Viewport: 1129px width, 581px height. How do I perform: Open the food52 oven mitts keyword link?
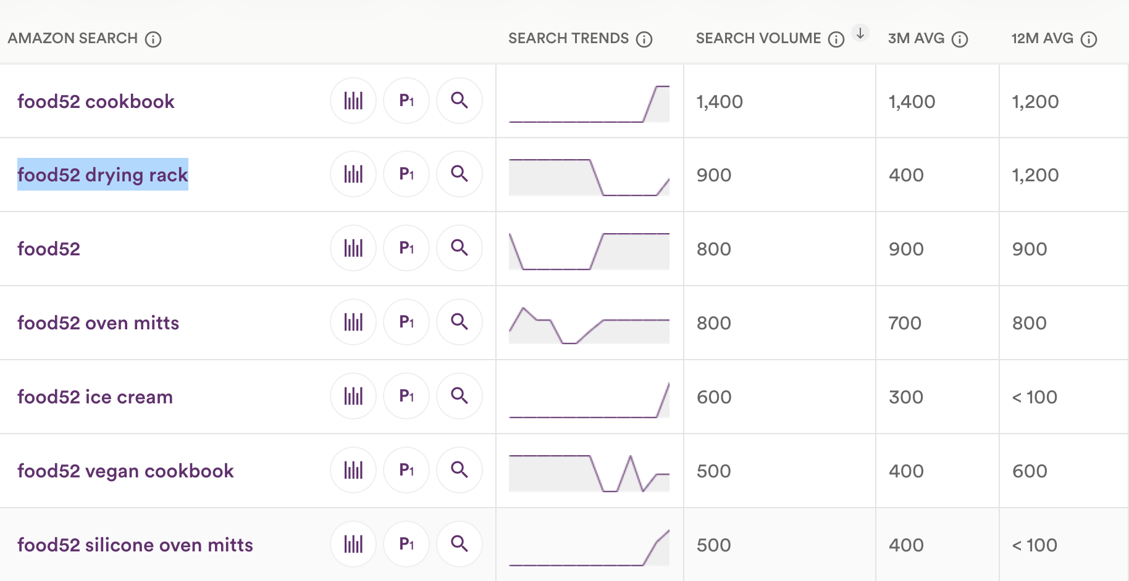click(x=98, y=323)
